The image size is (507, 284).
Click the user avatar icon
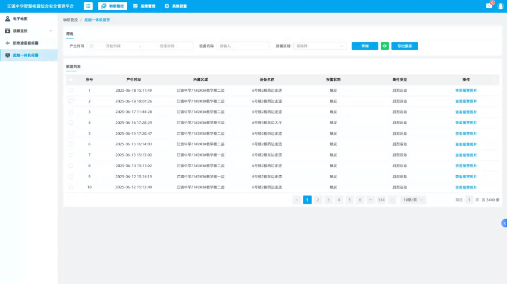(x=500, y=6)
